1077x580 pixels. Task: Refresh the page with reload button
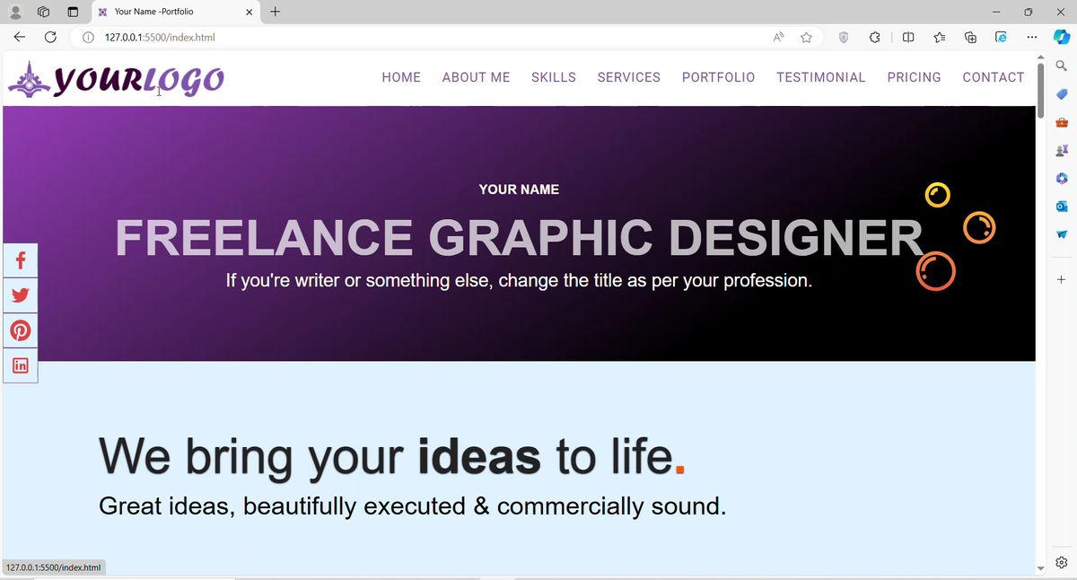(x=50, y=38)
